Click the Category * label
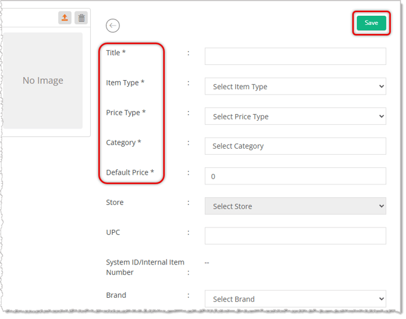 point(124,143)
